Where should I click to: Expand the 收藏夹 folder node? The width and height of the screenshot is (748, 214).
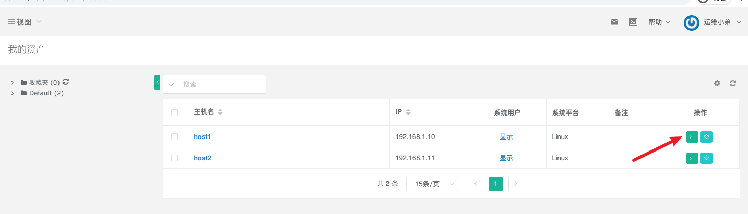13,82
